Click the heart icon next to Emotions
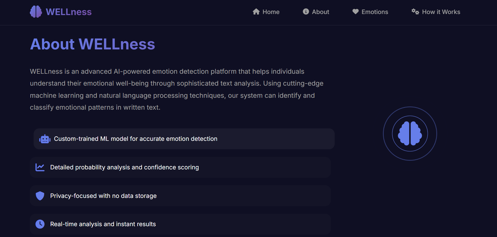 tap(355, 12)
